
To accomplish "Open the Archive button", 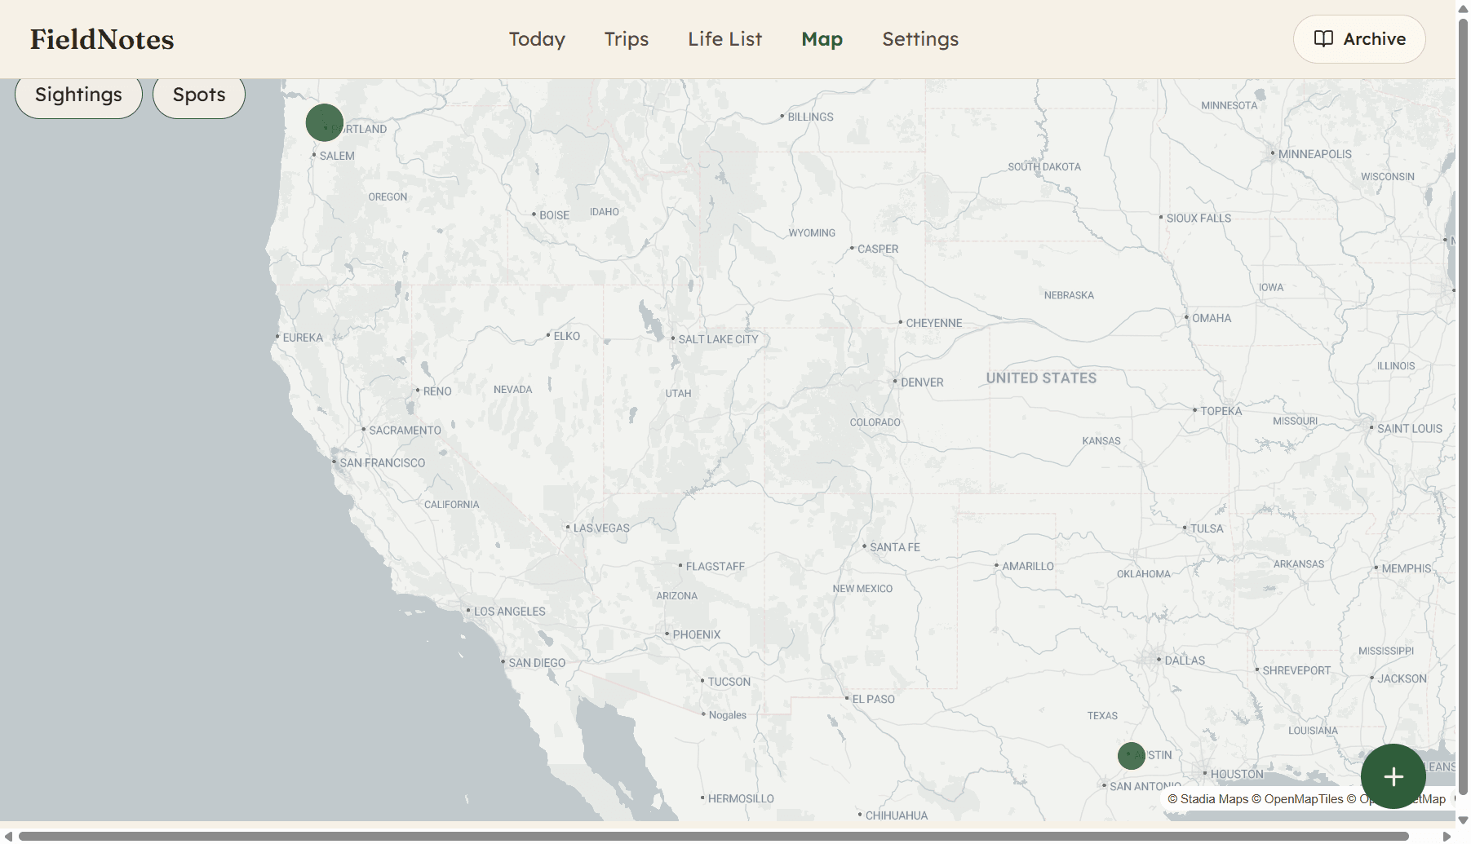I will tap(1359, 39).
